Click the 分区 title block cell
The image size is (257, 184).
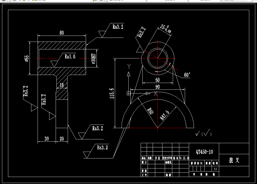157,158
